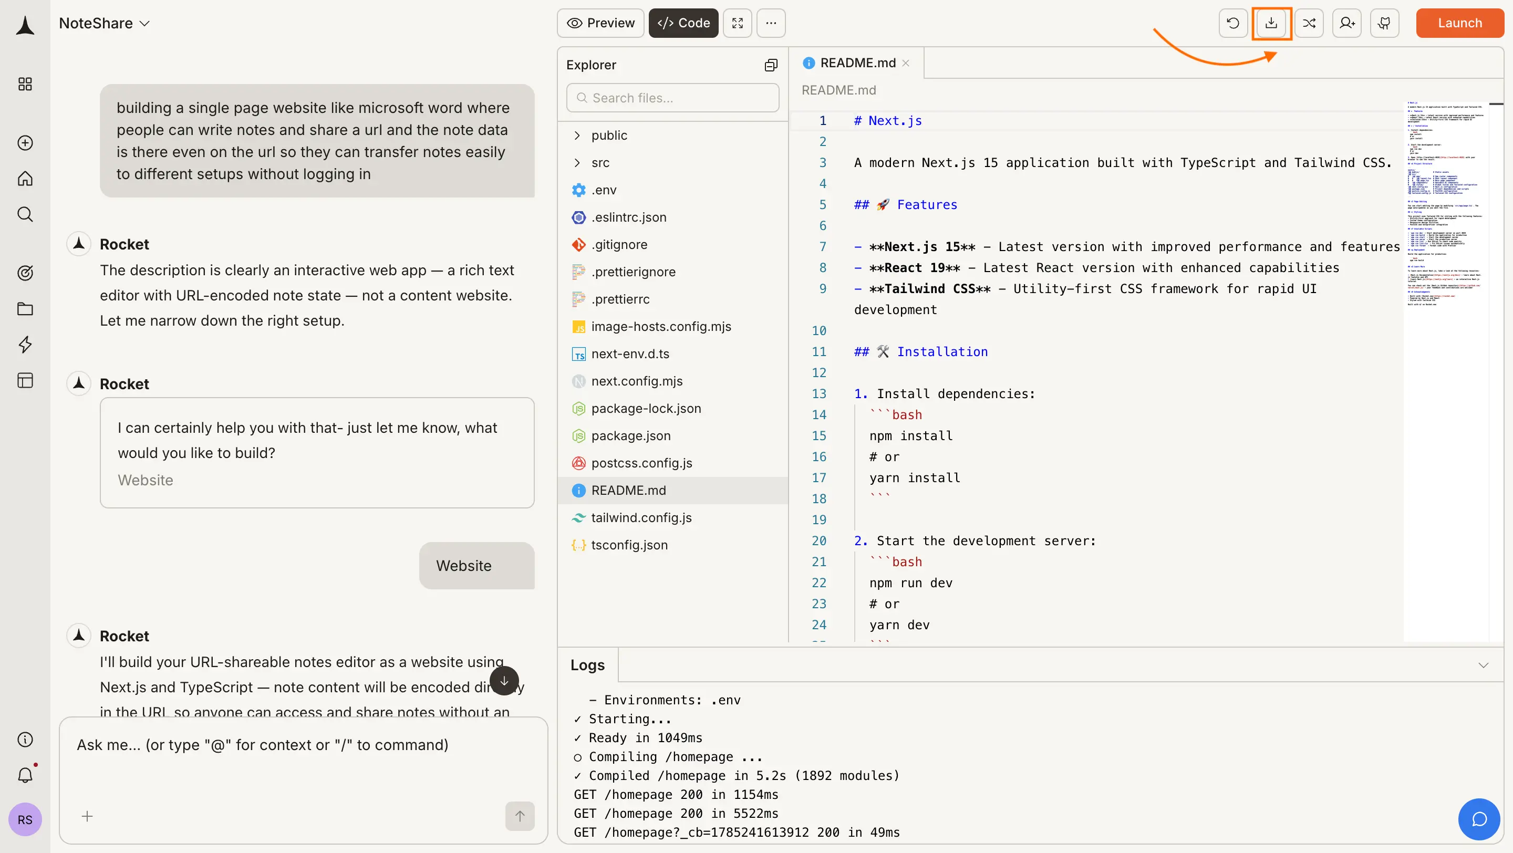Open the RS user avatar
This screenshot has width=1513, height=853.
pos(25,819)
